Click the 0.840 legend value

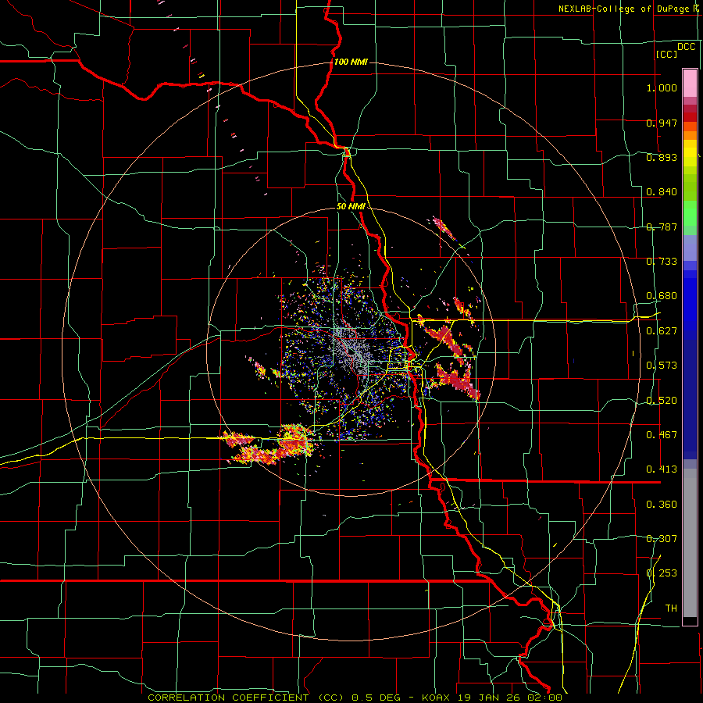(662, 192)
